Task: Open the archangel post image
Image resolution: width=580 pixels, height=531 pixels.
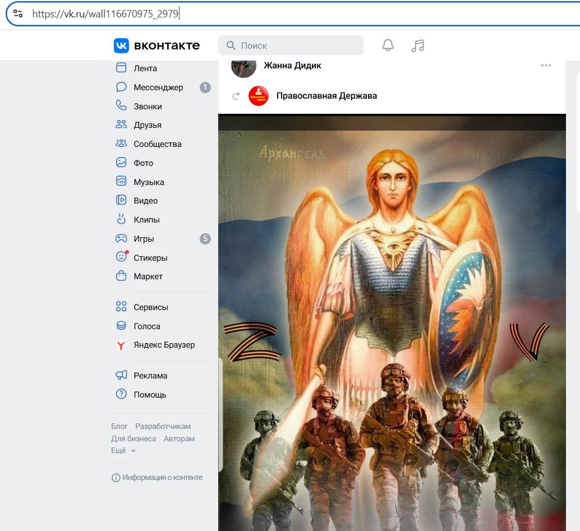Action: 392,322
